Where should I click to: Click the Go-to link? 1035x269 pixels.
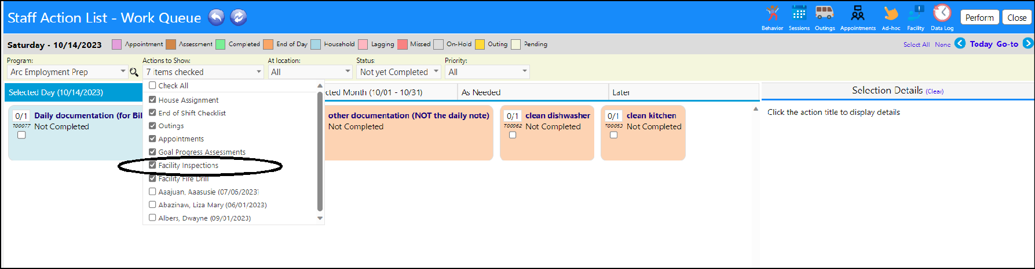point(1007,44)
